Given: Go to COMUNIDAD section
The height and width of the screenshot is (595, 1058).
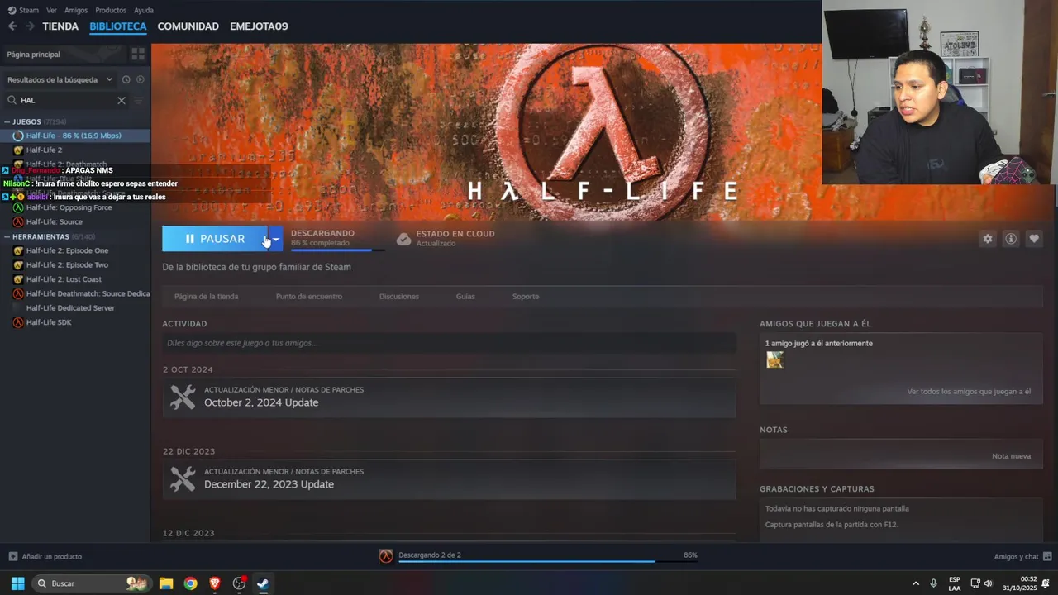Looking at the screenshot, I should tap(188, 26).
